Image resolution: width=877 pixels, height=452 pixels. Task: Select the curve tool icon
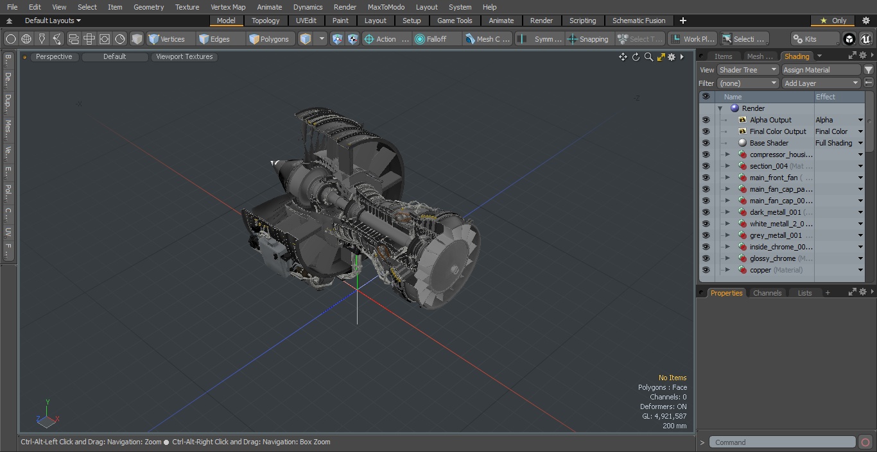point(57,39)
